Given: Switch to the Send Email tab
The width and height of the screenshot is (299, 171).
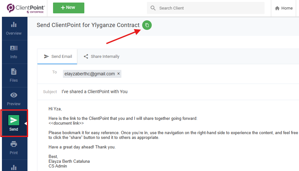Looking at the screenshot, I should [x=57, y=56].
